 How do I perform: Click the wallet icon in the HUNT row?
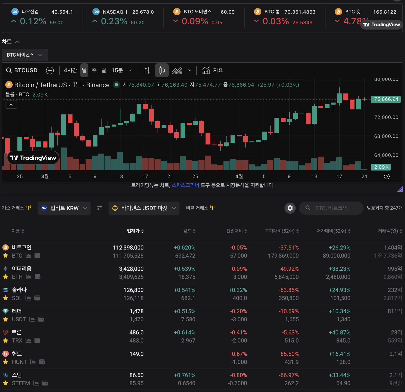click(42, 362)
